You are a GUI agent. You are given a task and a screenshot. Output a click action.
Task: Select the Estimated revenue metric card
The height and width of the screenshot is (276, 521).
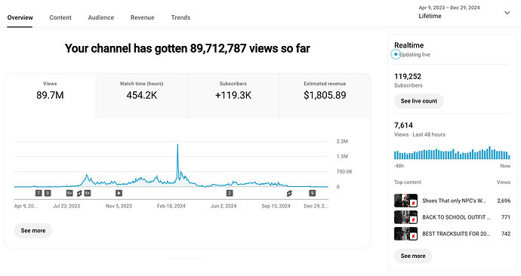coord(325,96)
